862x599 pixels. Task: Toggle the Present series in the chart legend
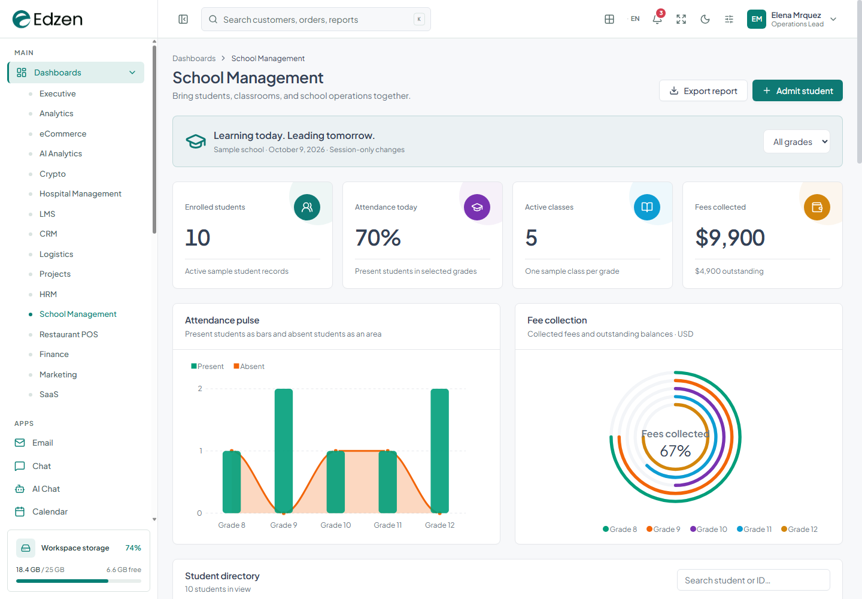tap(207, 367)
